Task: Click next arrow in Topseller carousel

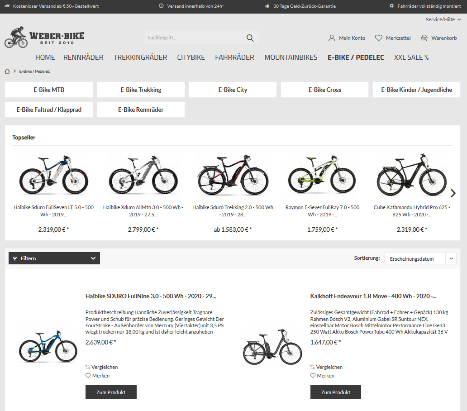Action: pos(453,193)
